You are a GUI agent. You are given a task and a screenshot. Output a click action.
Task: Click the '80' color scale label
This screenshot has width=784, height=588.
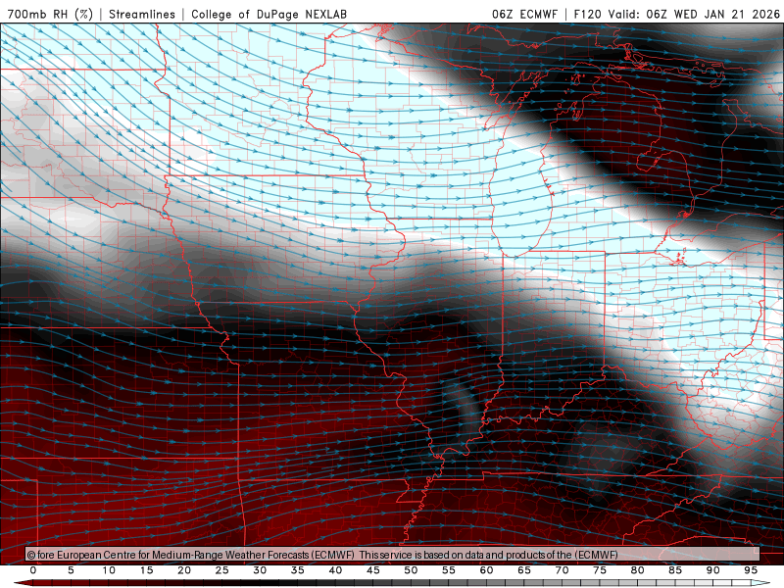637,570
